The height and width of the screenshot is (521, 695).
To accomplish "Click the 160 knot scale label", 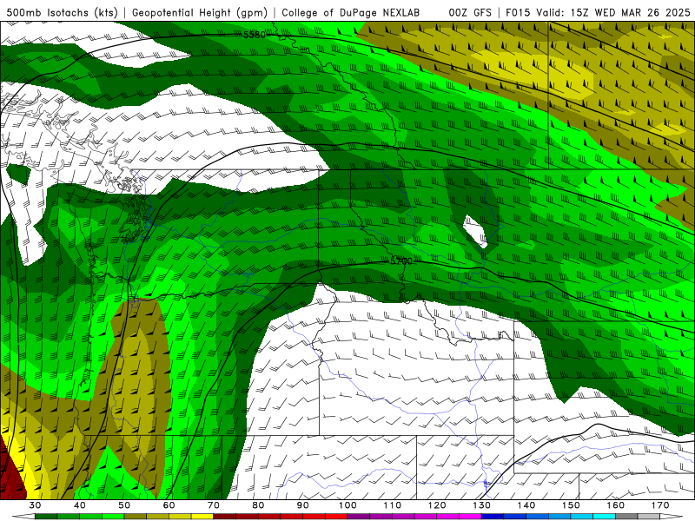I will (x=616, y=505).
